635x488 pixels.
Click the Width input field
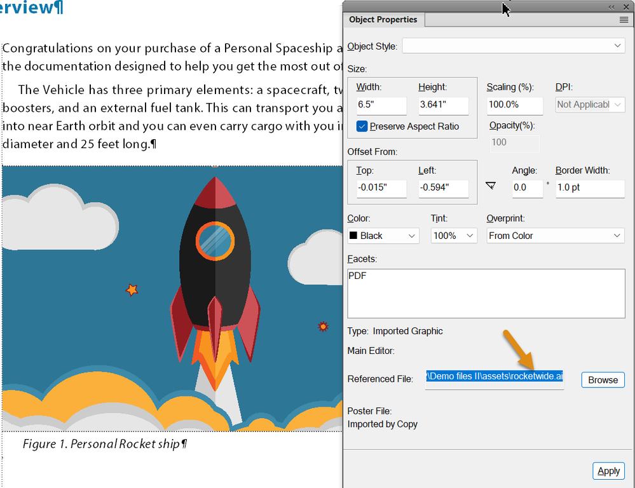(x=381, y=105)
